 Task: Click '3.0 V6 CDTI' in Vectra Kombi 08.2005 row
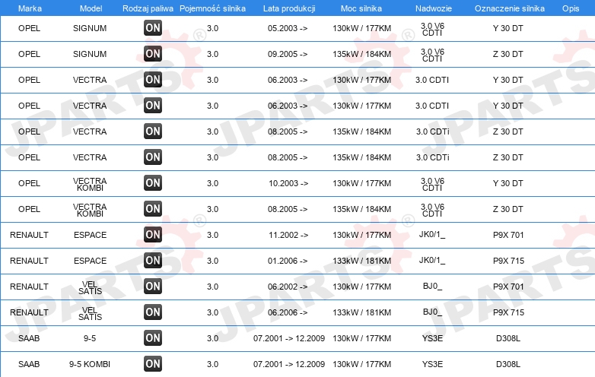[x=433, y=210]
